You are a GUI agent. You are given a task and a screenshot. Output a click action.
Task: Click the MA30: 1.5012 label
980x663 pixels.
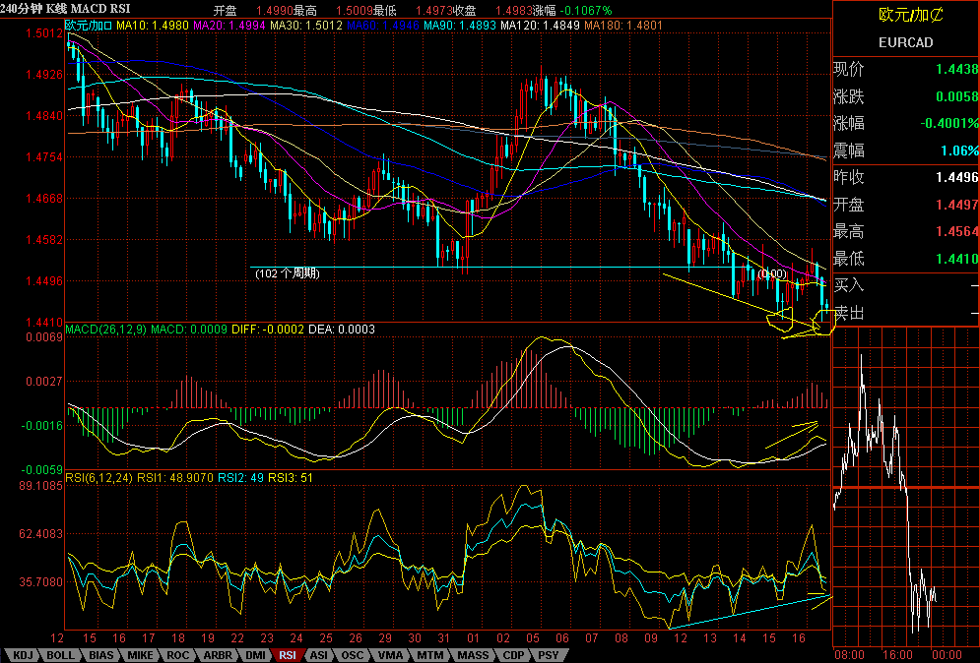[x=305, y=26]
